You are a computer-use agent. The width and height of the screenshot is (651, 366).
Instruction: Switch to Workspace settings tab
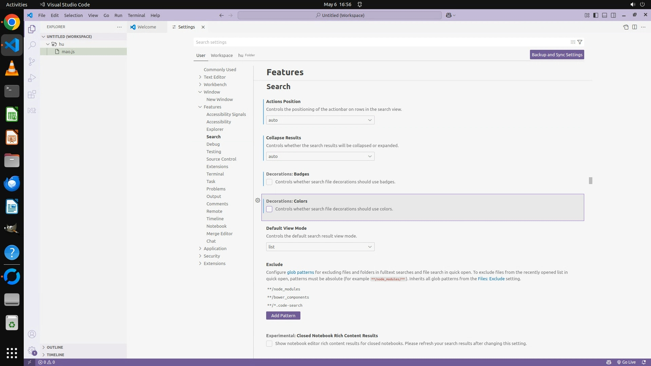pyautogui.click(x=221, y=55)
